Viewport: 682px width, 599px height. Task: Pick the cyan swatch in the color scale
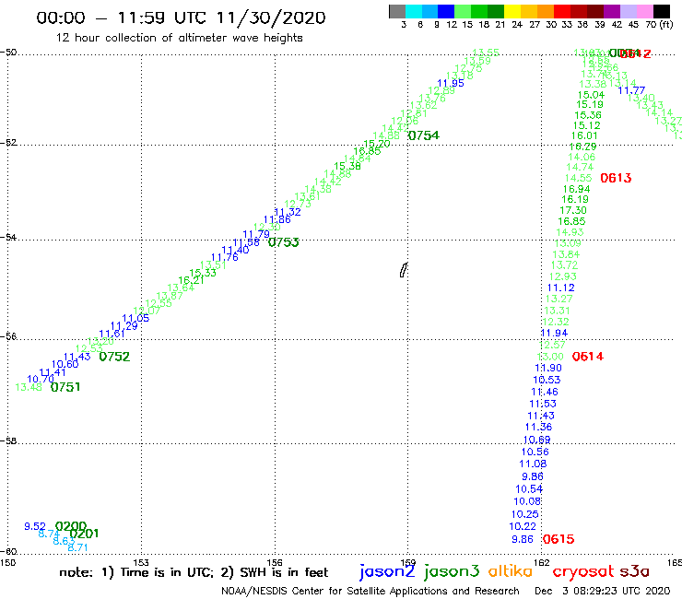[x=414, y=11]
